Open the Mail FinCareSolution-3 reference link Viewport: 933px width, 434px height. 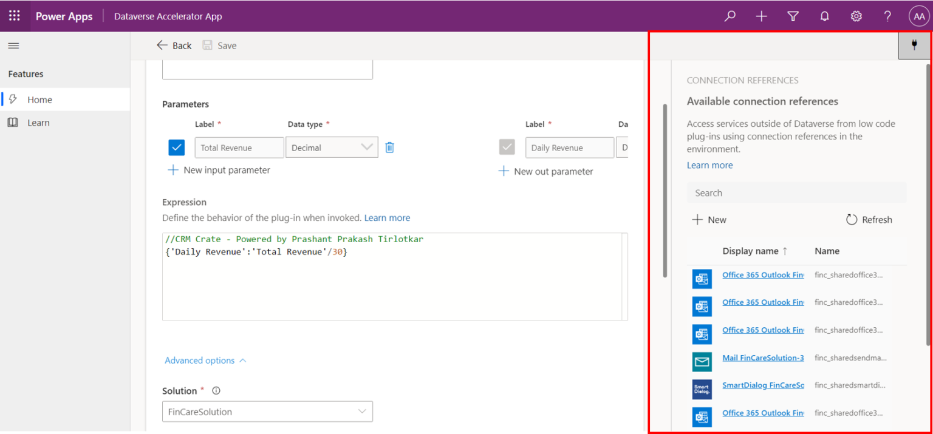763,358
